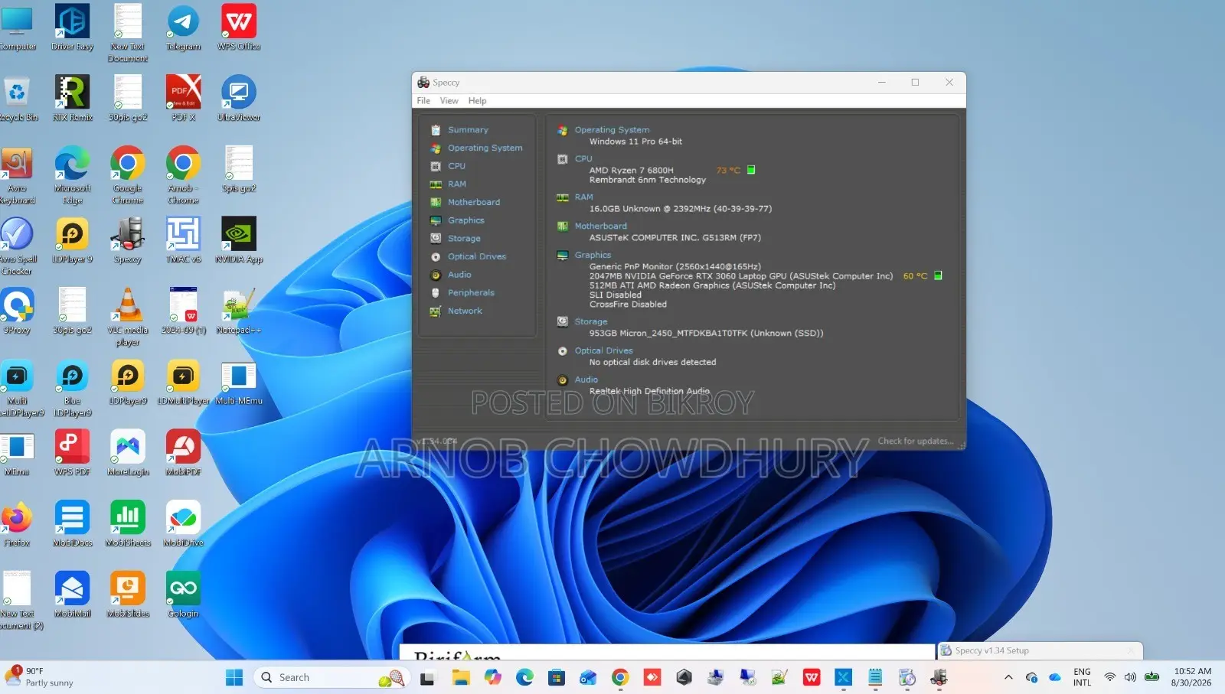1225x694 pixels.
Task: Select the RTX Remix desktop icon
Action: tap(72, 99)
